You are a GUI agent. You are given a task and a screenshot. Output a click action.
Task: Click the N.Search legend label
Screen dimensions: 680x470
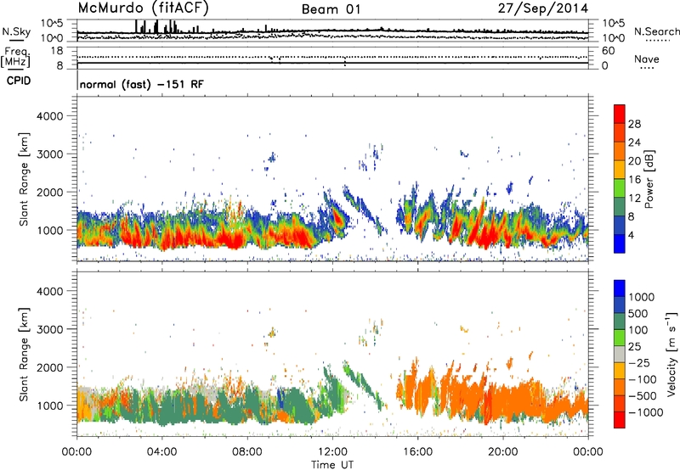[657, 31]
